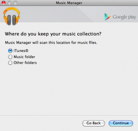The width and height of the screenshot is (138, 131).
Task: Click the separator line above the buttons
Action: [x=69, y=115]
